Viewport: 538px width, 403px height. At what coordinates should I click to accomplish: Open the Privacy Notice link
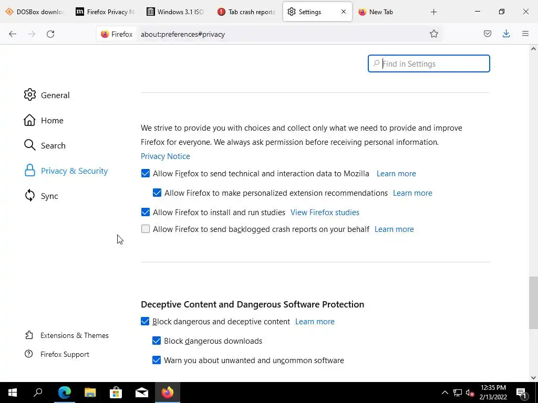pos(165,156)
